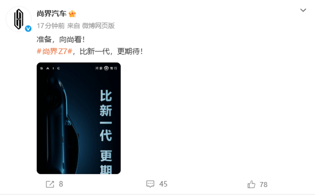Click the 微博网页版 source link

point(98,26)
